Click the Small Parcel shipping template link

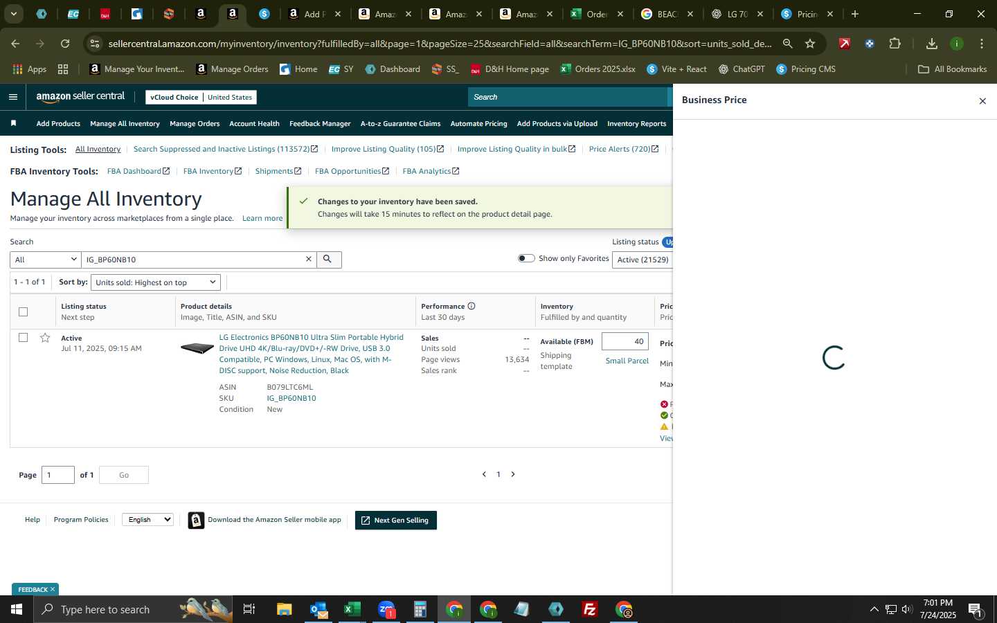[627, 361]
